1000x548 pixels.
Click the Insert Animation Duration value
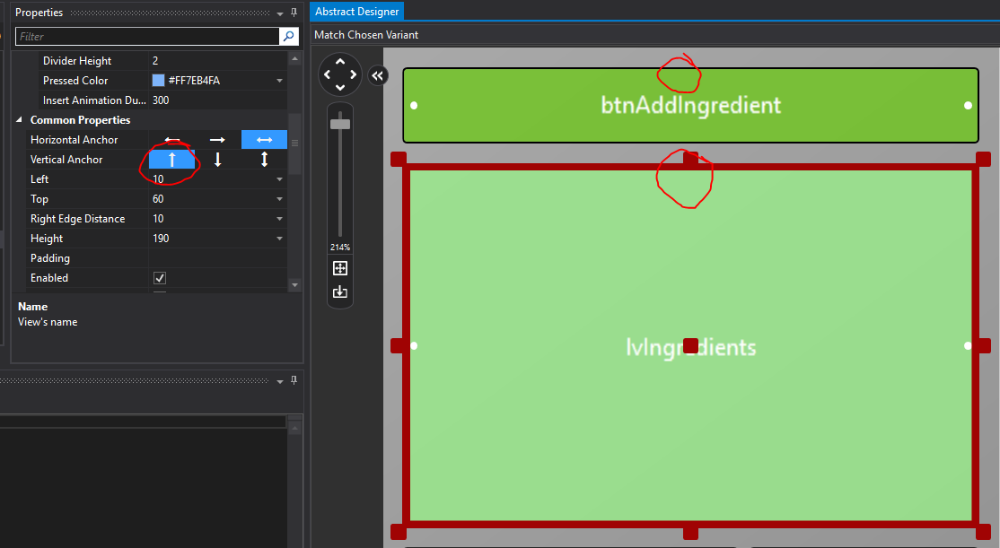click(x=217, y=100)
